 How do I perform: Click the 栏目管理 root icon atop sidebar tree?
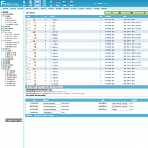tap(2, 12)
